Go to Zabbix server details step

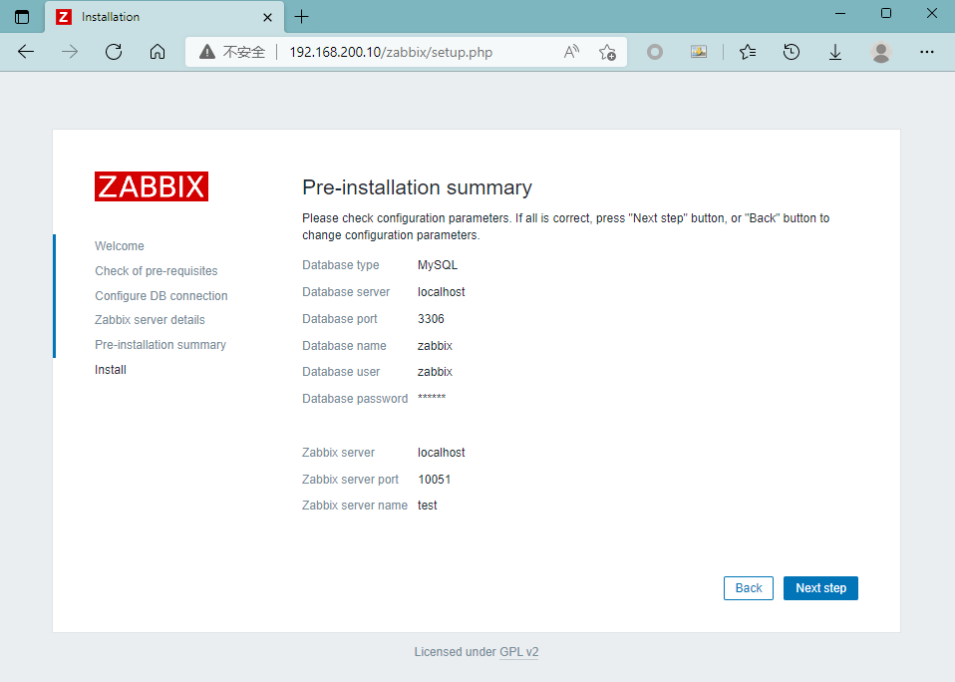(x=150, y=320)
